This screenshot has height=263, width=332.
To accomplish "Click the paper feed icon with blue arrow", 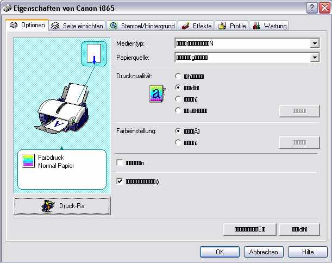I will (94, 54).
